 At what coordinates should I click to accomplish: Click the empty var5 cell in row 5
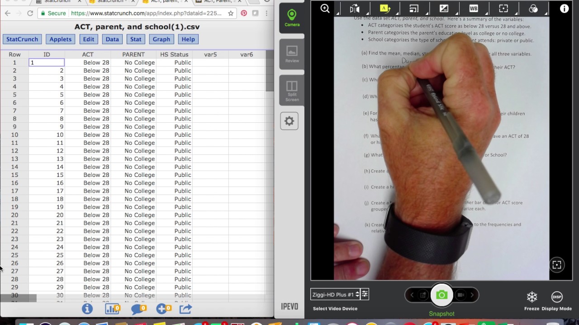pos(210,95)
